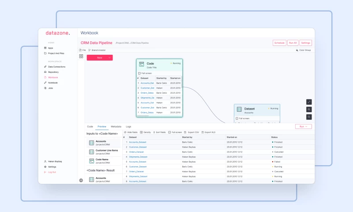The height and width of the screenshot is (212, 353).
Task: Toggle Full screen in preview toolbar
Action: pyautogui.click(x=175, y=132)
